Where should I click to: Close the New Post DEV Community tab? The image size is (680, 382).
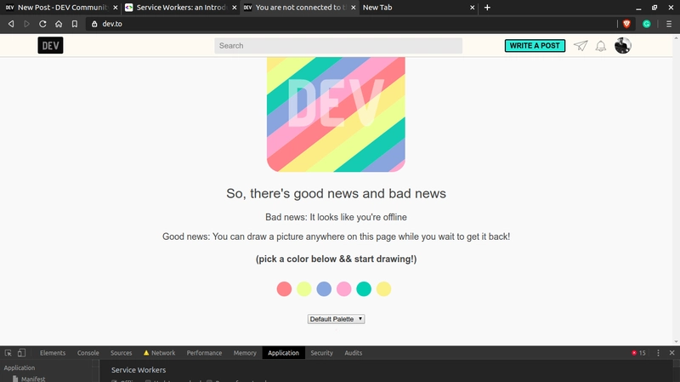pos(115,8)
